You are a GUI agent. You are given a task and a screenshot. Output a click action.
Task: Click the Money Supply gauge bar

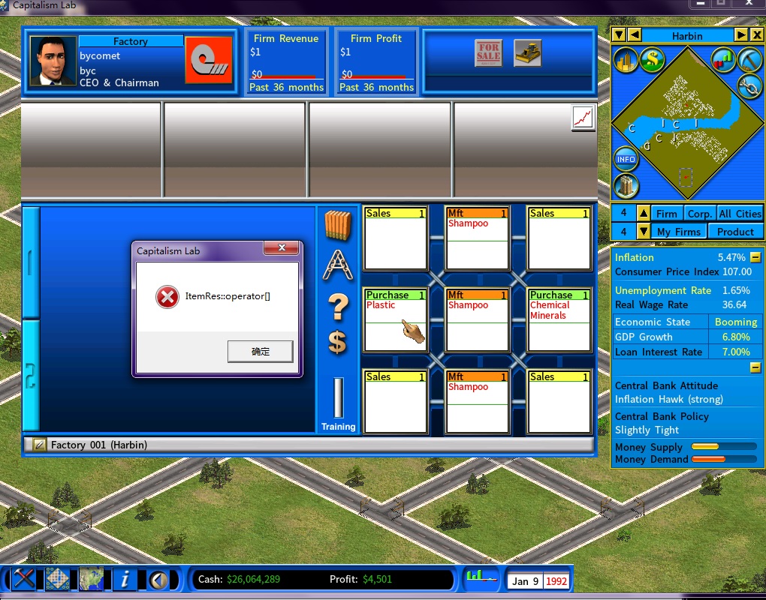click(723, 446)
